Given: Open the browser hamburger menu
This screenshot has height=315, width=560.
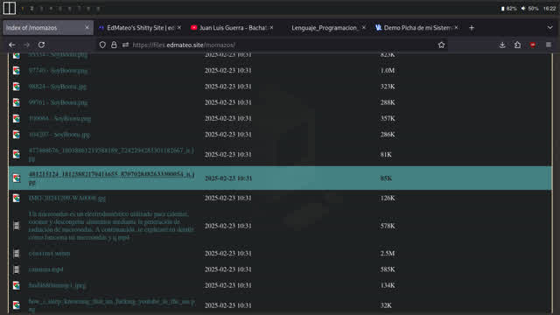Looking at the screenshot, I should coord(549,45).
